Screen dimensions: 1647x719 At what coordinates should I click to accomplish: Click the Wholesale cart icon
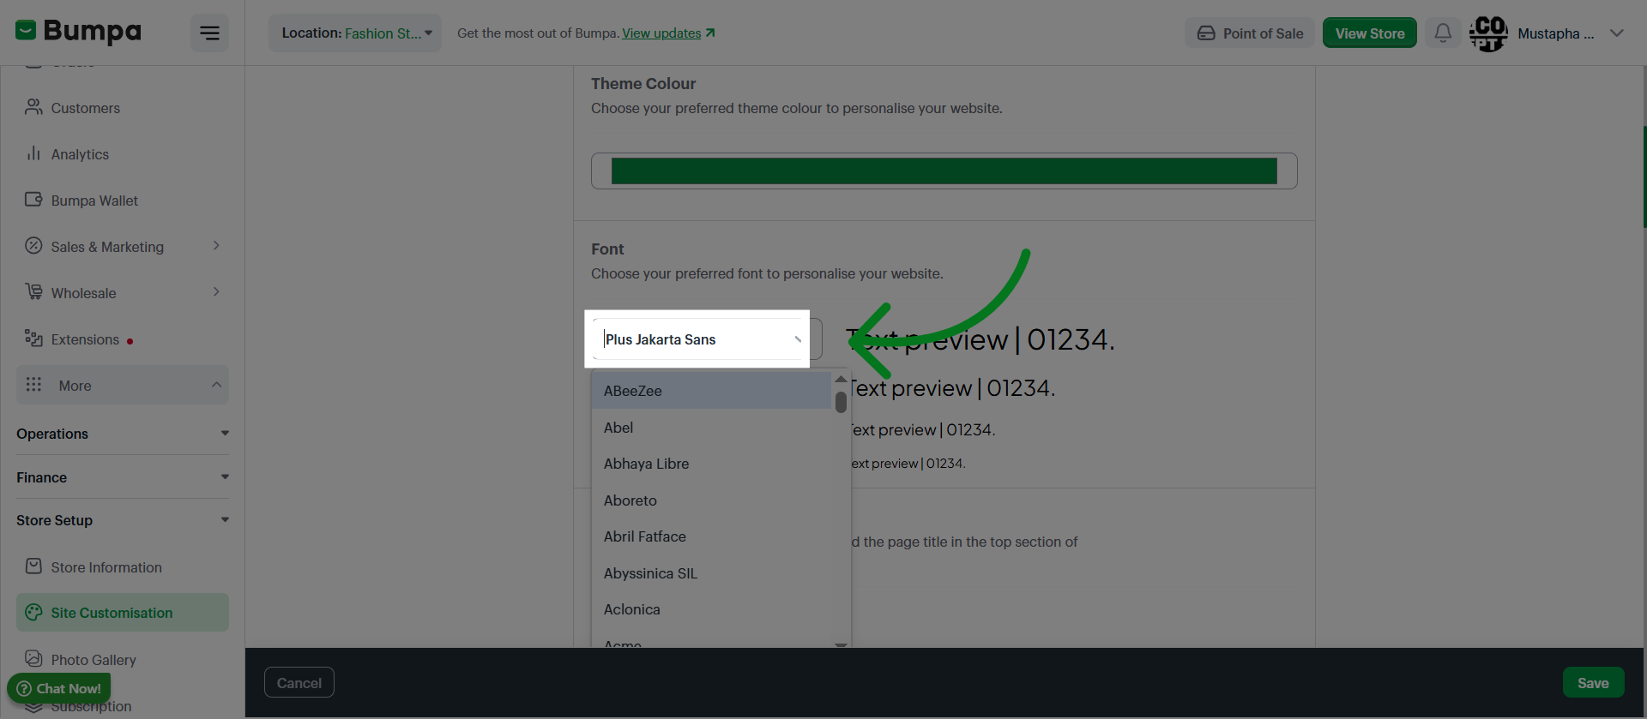[x=33, y=292]
